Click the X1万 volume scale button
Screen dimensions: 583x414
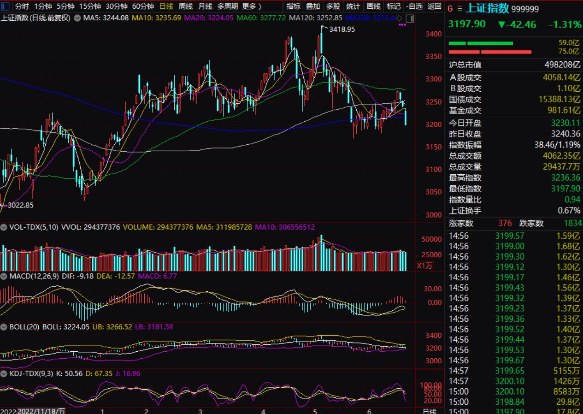pos(424,266)
